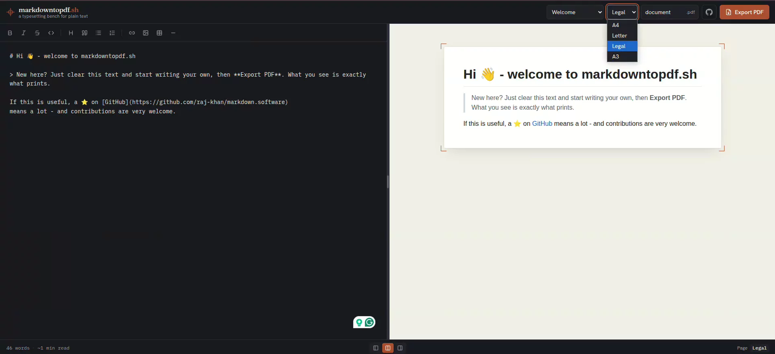Choose A3 page size option
775x354 pixels.
click(622, 56)
